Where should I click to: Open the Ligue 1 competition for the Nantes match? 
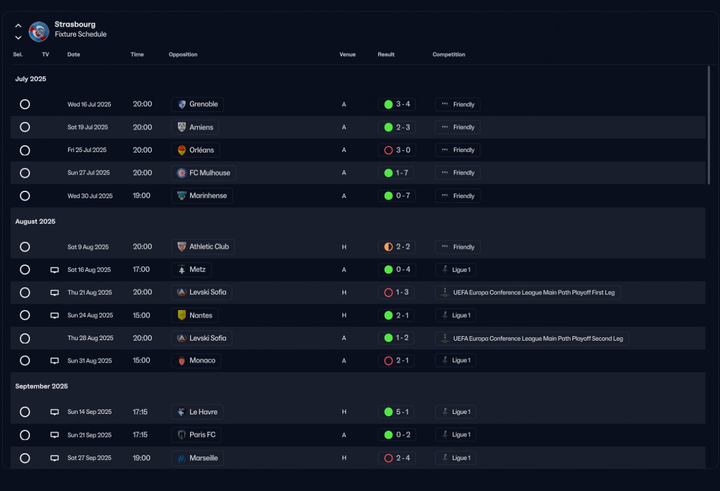[456, 315]
